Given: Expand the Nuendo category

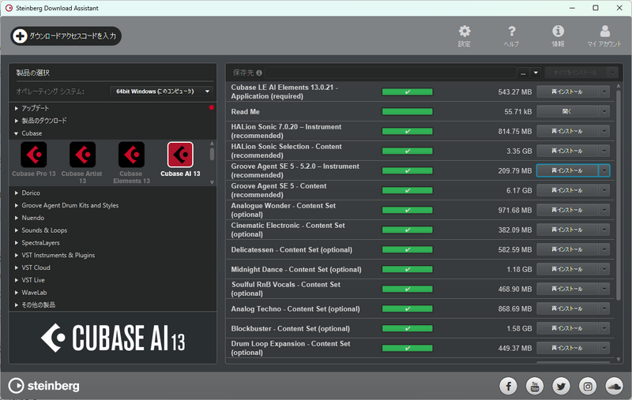Looking at the screenshot, I should (17, 218).
